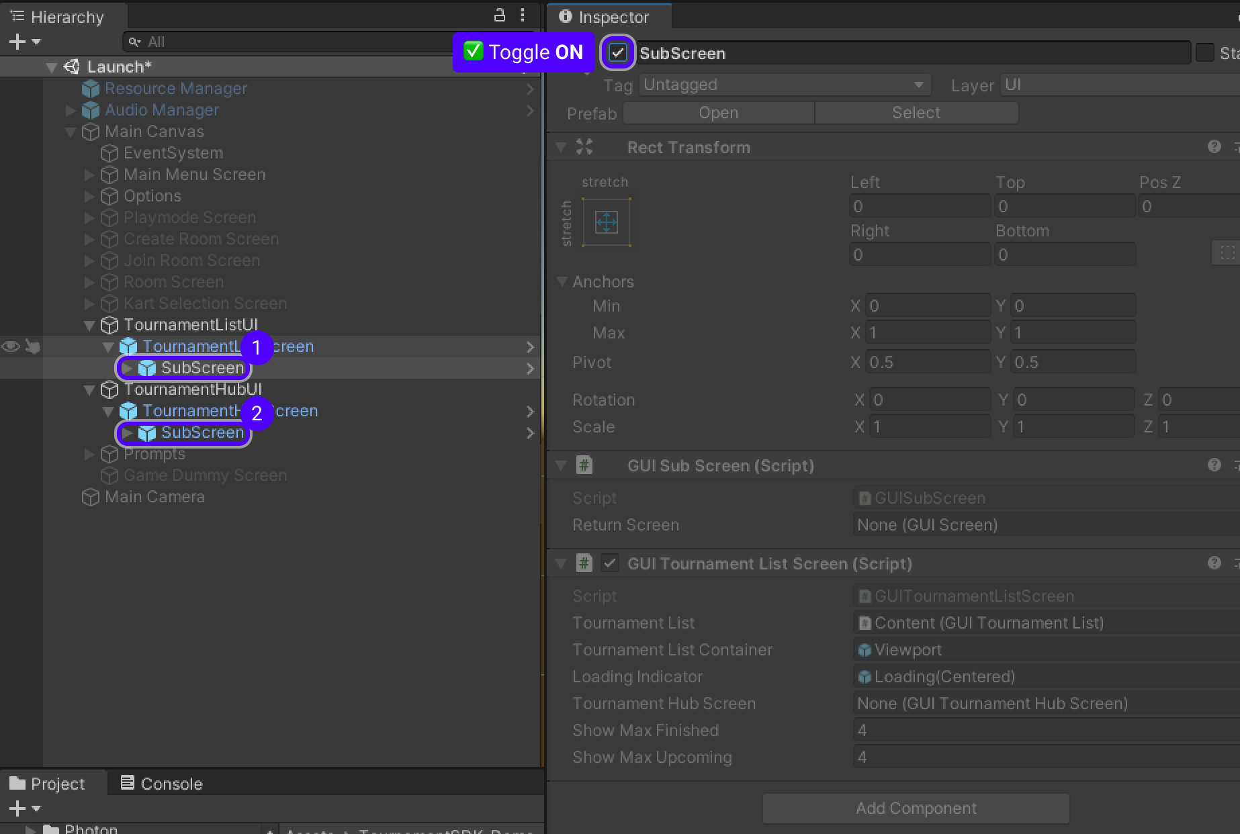Viewport: 1240px width, 834px height.
Task: Switch to the Console tab
Action: pyautogui.click(x=161, y=784)
